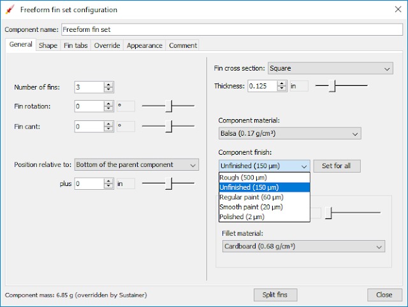The image size is (408, 307).
Task: Collapse the Component finish dropdown
Action: pos(265,166)
